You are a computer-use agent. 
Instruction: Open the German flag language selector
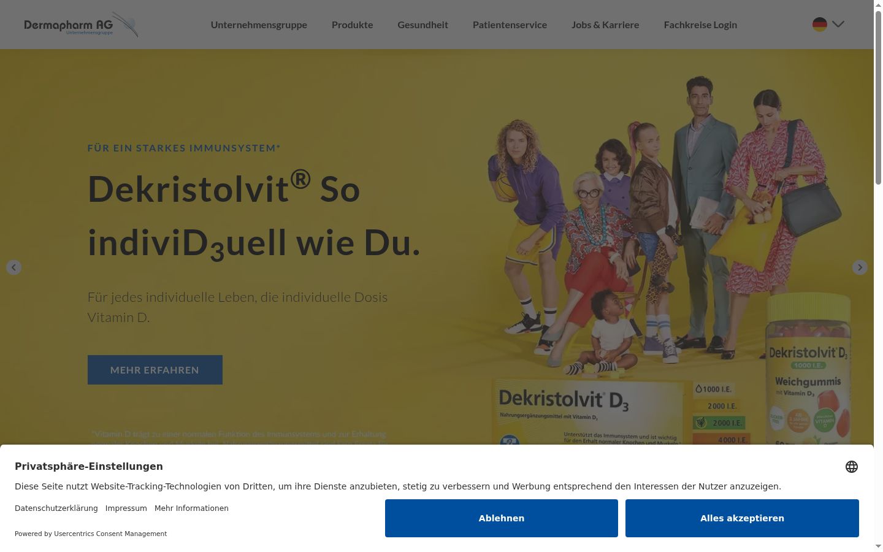coord(820,25)
